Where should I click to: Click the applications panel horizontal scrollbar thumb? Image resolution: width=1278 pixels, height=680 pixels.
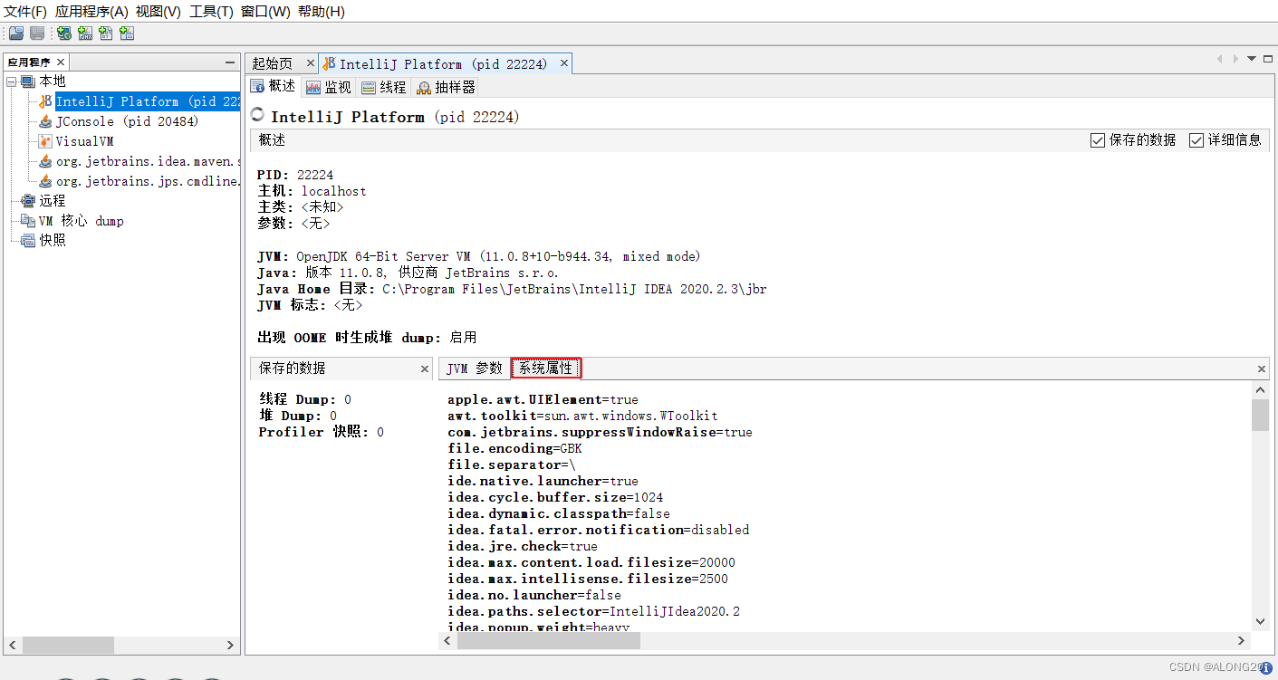(69, 646)
